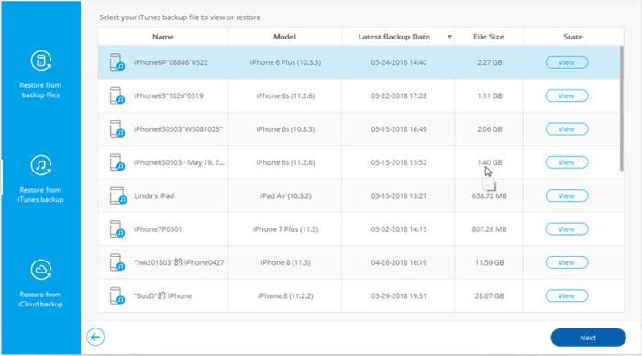Click file size 2.27 GB
Image resolution: width=642 pixels, height=356 pixels.
coord(489,62)
